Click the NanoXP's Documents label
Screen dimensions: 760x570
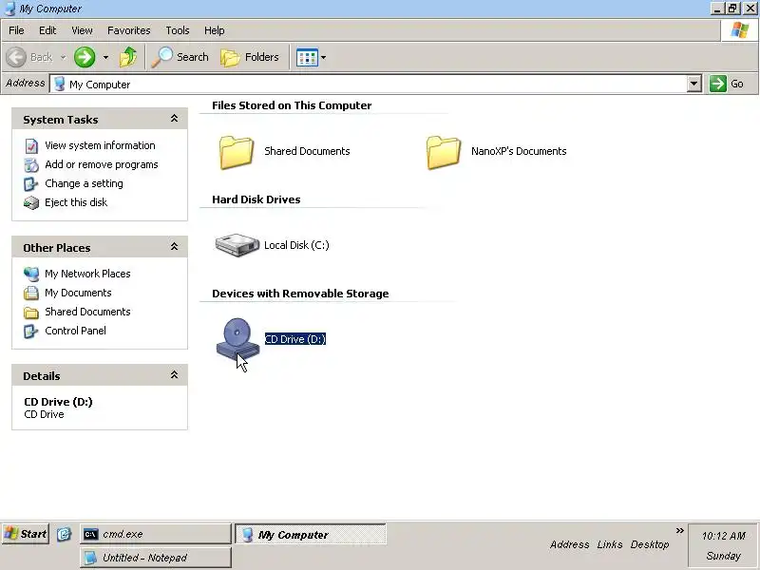pos(519,151)
